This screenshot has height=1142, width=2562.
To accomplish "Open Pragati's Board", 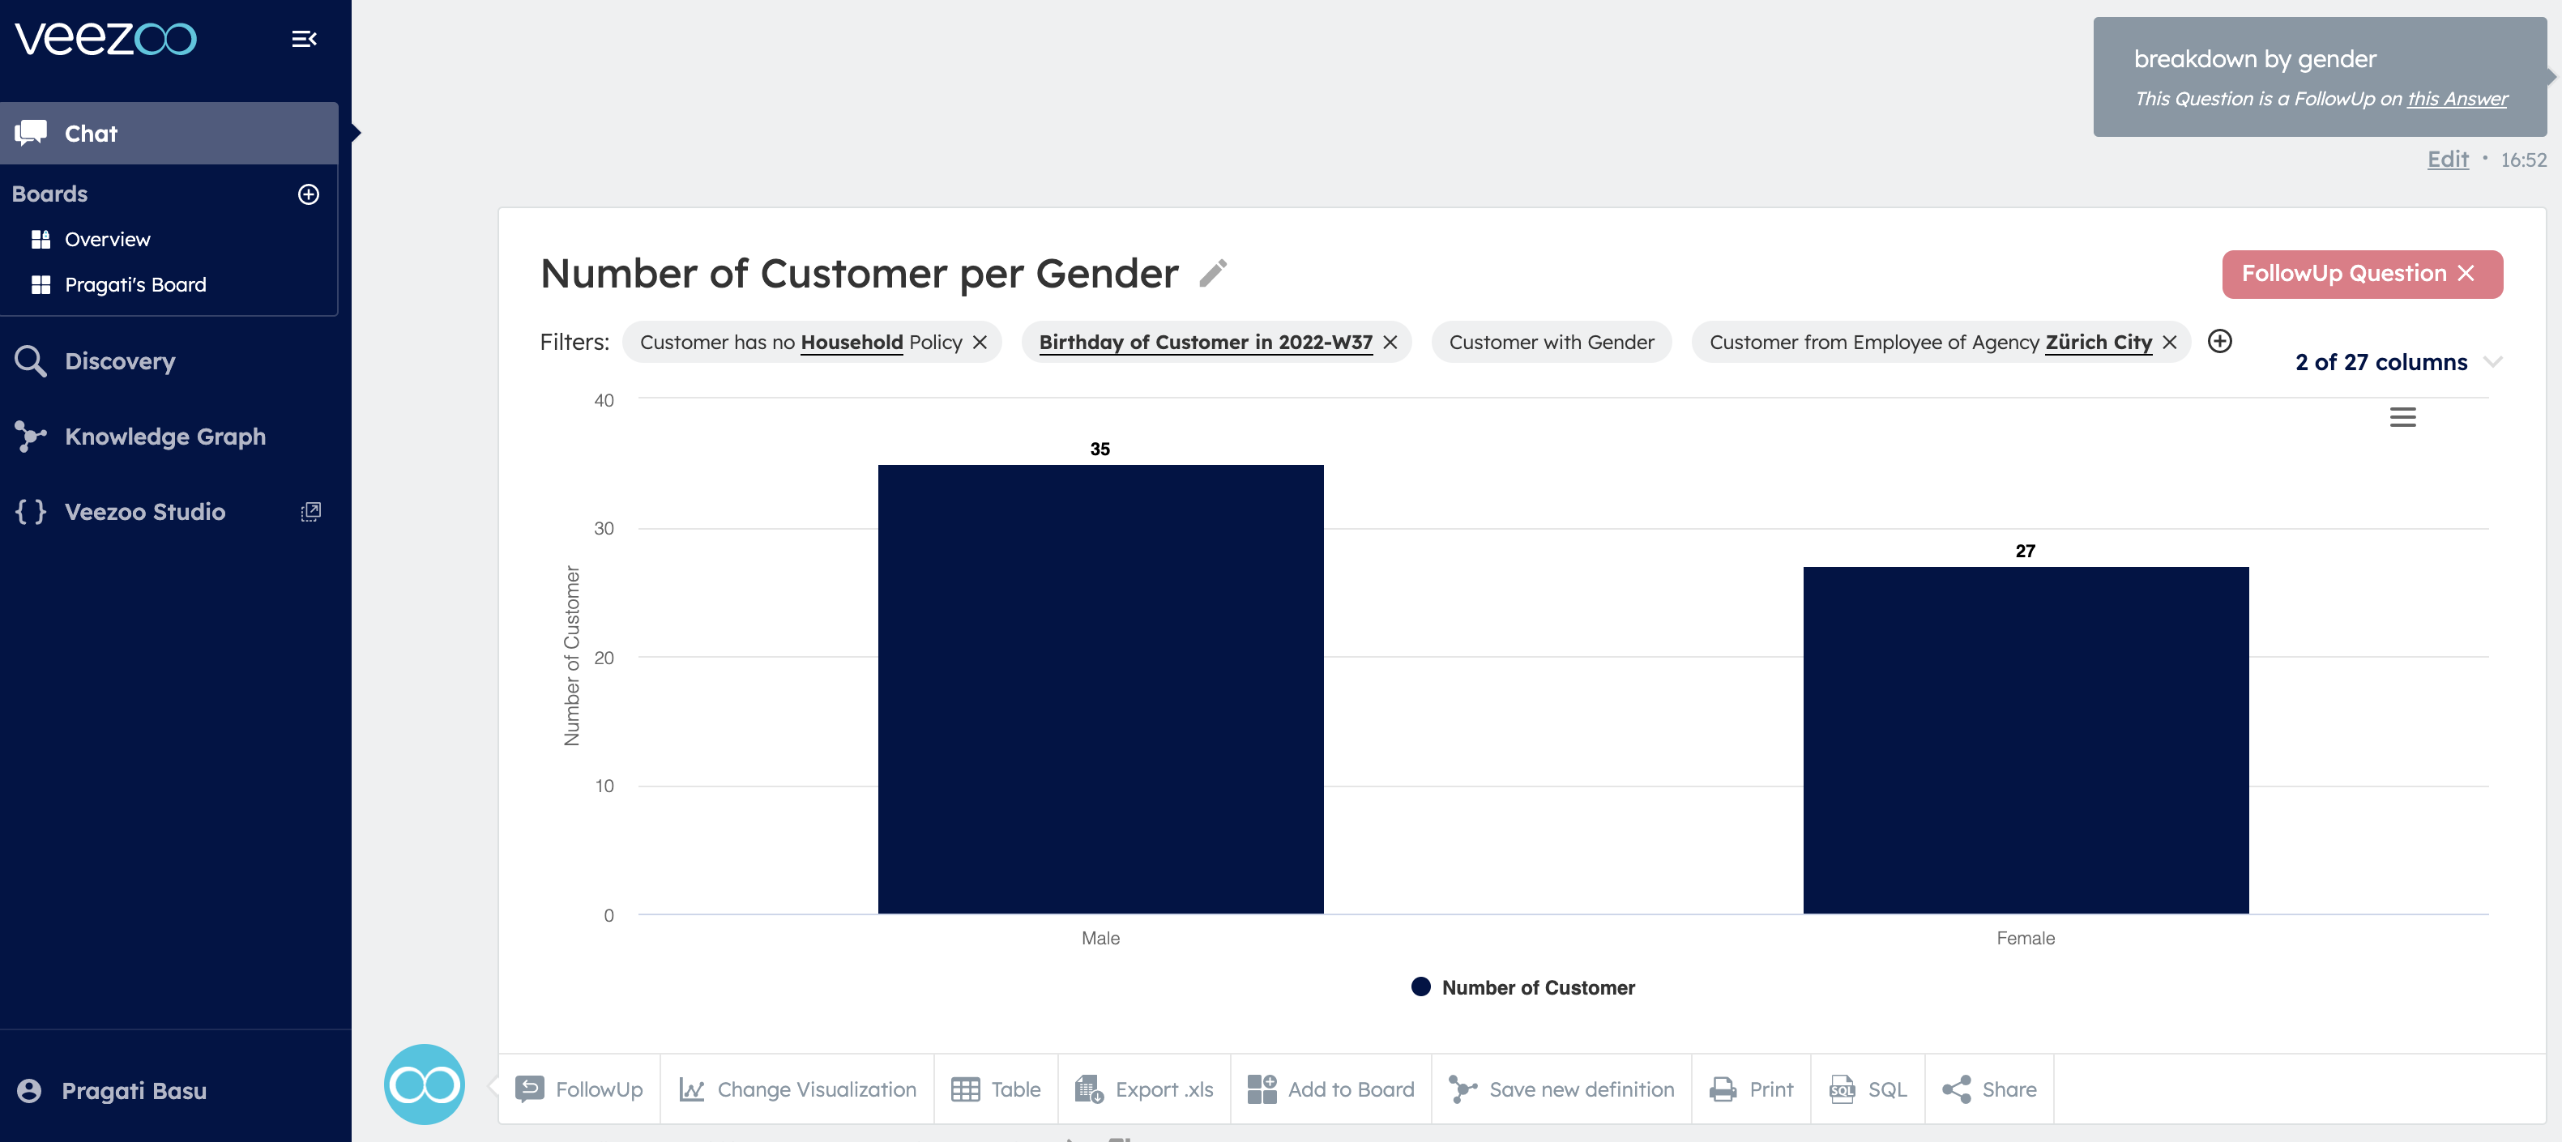I will point(135,284).
